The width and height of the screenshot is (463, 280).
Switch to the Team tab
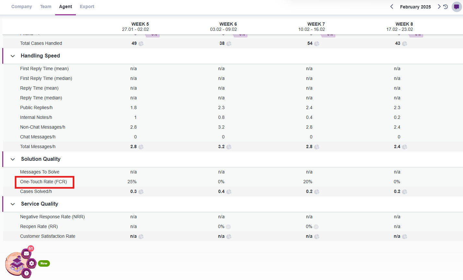tap(46, 6)
